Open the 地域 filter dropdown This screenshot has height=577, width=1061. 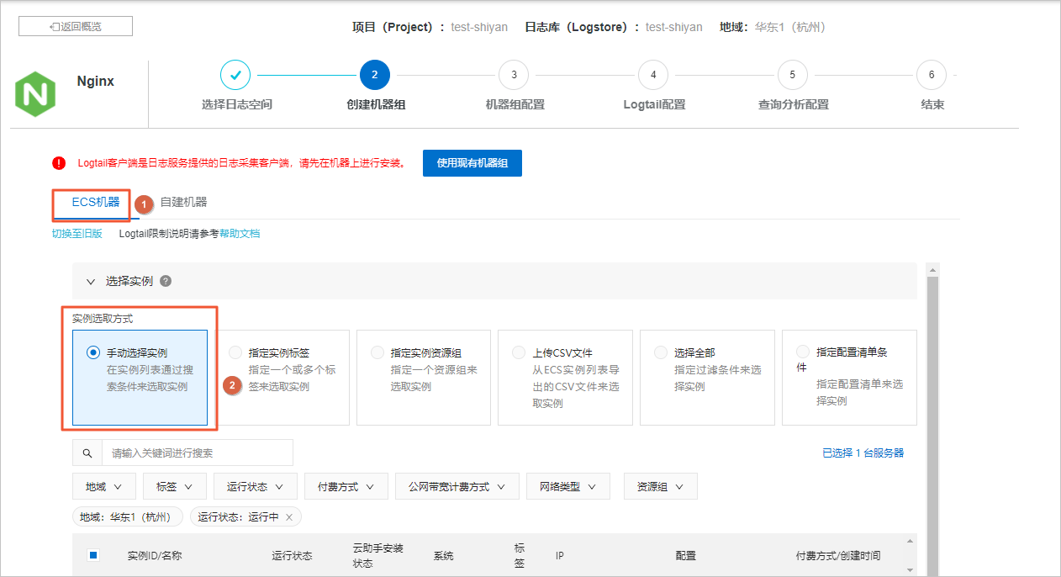tap(103, 486)
